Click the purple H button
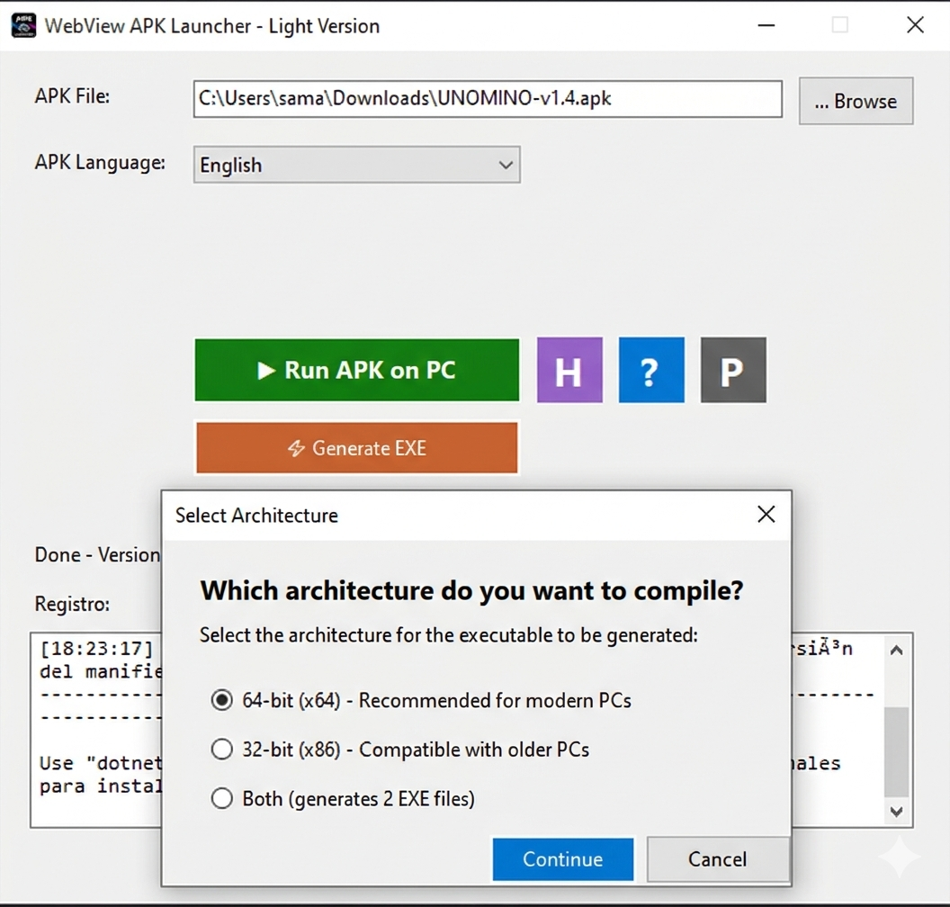 click(x=569, y=370)
